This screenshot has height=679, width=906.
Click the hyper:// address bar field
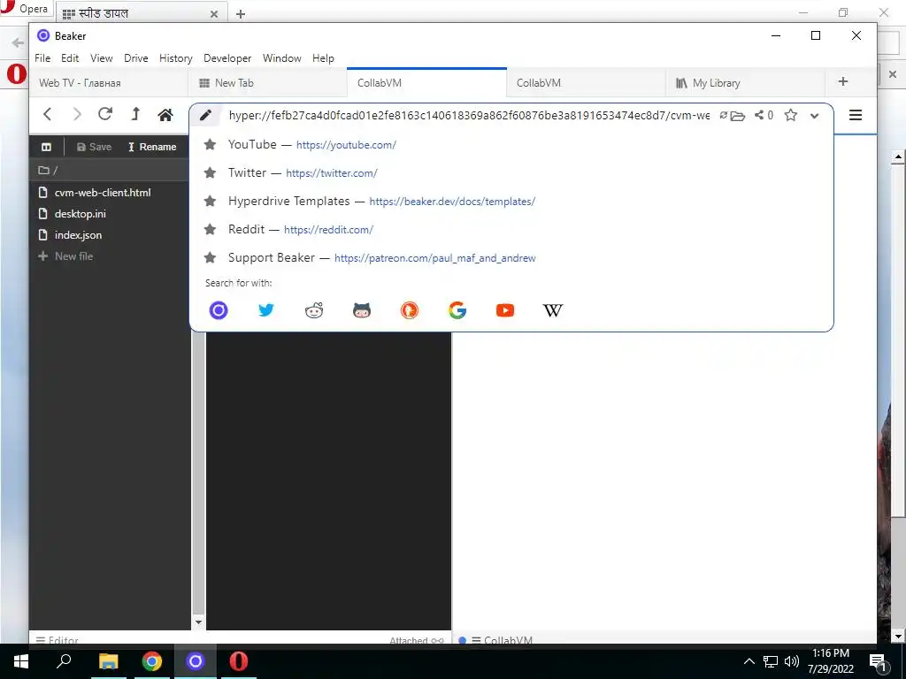[x=469, y=116]
